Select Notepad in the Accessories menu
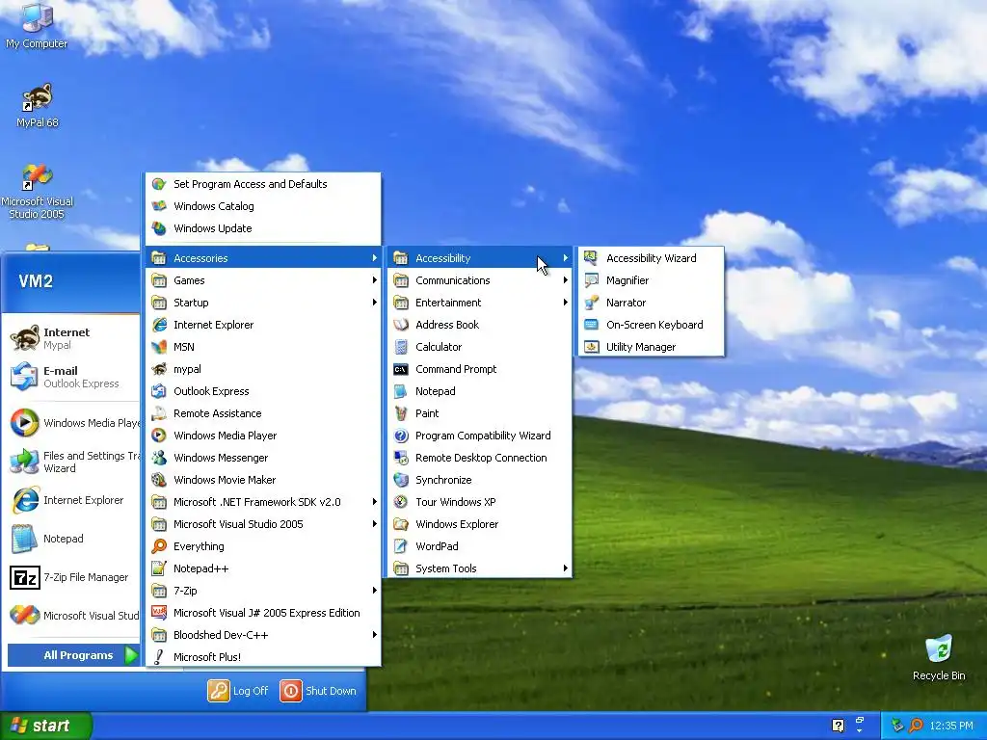 click(x=480, y=391)
